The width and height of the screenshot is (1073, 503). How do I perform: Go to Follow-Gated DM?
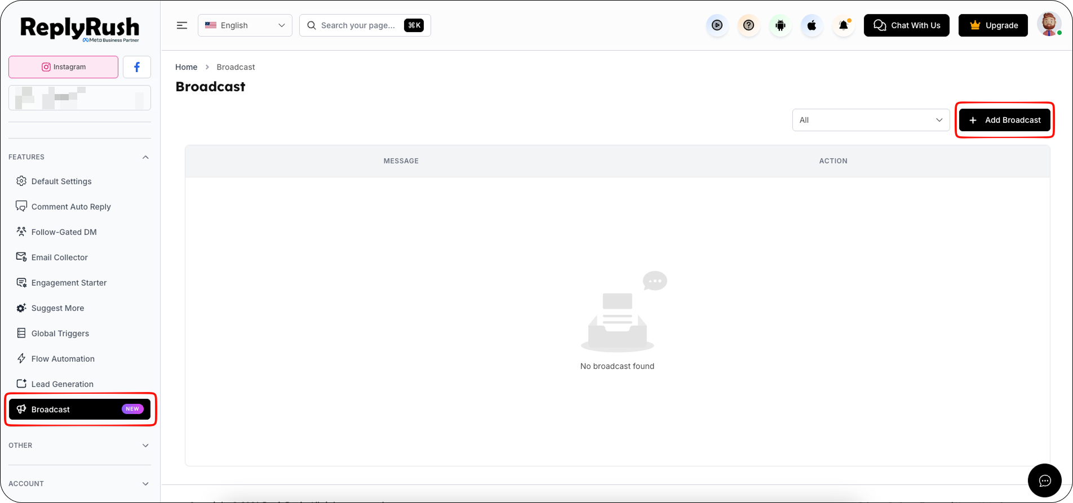(x=79, y=232)
